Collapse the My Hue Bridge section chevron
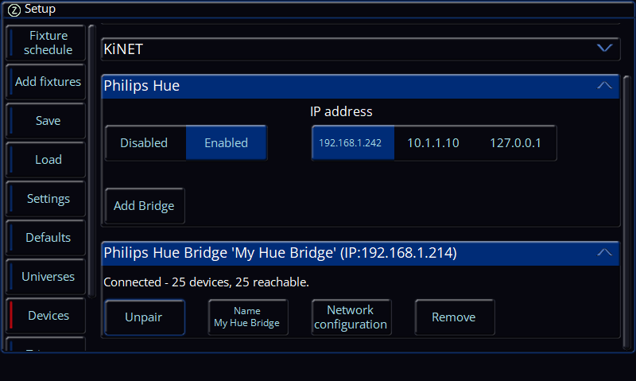Screen dimensions: 636x381 point(604,252)
